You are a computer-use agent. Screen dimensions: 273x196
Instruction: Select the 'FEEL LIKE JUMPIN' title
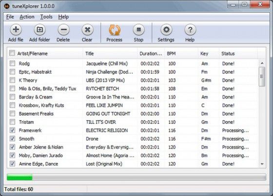pos(104,106)
